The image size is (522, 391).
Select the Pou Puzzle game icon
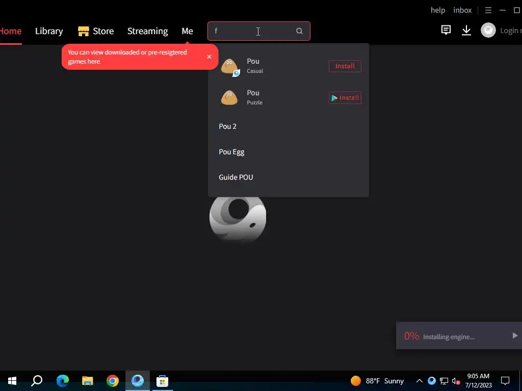point(229,98)
